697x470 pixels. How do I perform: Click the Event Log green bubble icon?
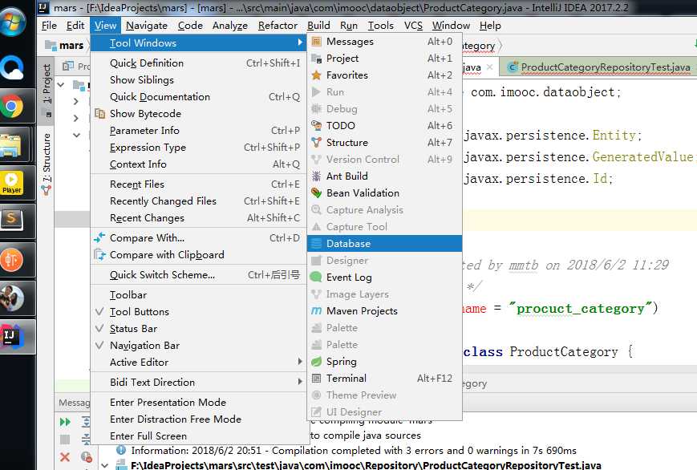(x=316, y=278)
